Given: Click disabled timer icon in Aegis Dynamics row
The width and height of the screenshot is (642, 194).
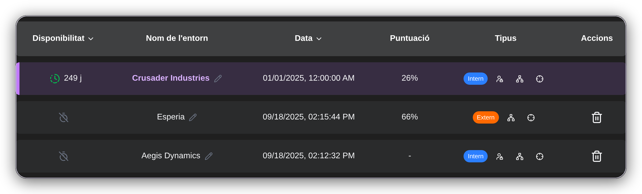Looking at the screenshot, I should (x=64, y=156).
